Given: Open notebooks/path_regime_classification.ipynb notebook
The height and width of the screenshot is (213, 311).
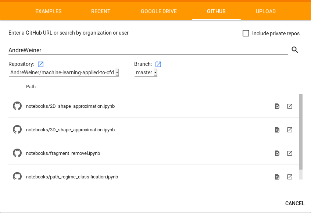Looking at the screenshot, I should (72, 177).
